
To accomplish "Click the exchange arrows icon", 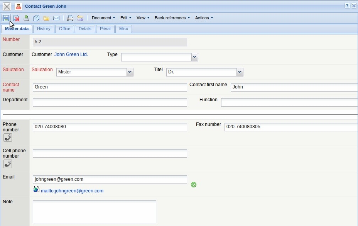I will [x=80, y=18].
